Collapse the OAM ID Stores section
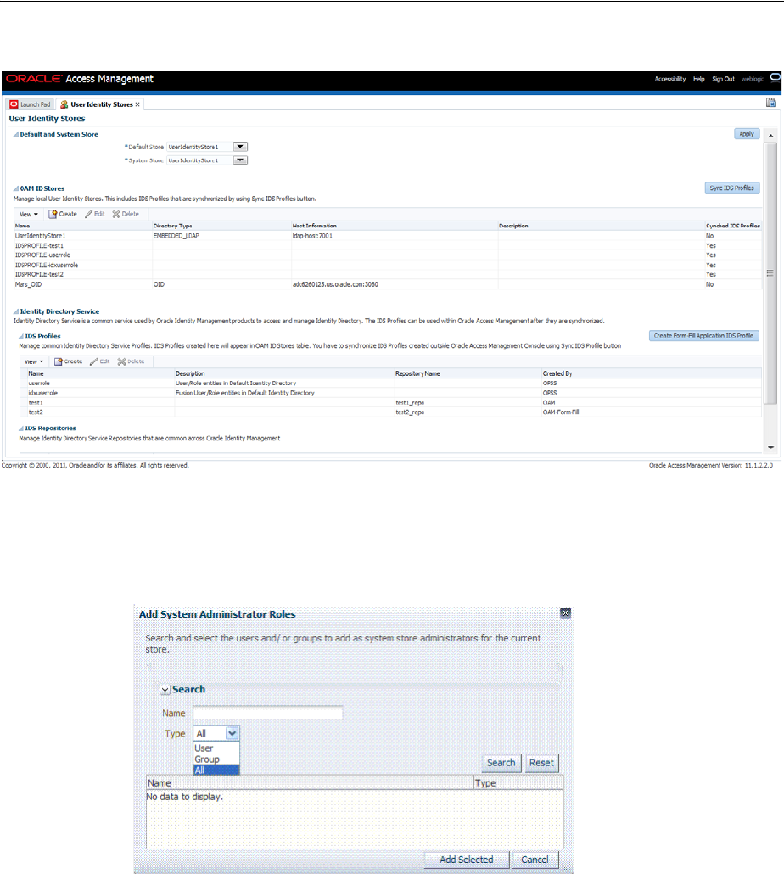 (x=16, y=188)
